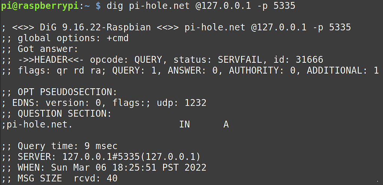
Task: Click the 'MSG SIZE rcvd: 40' line
Action: pos(67,178)
